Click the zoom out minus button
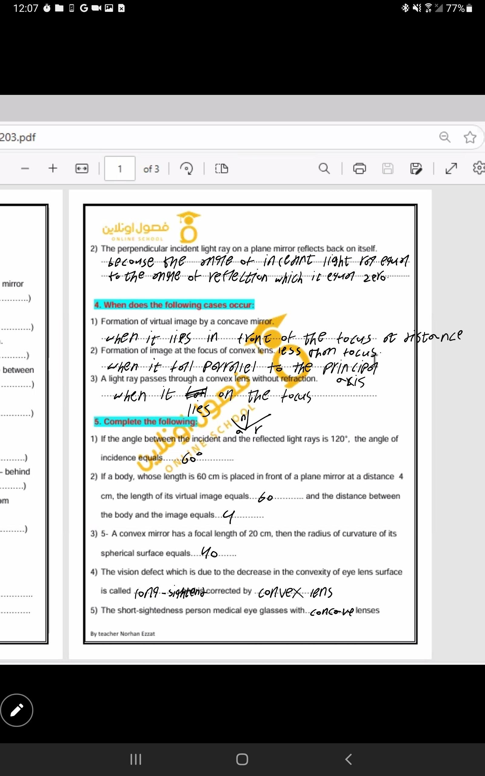485x776 pixels. pos(25,168)
